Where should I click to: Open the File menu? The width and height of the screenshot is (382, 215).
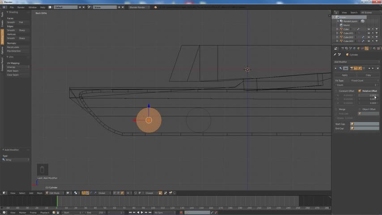click(x=12, y=7)
